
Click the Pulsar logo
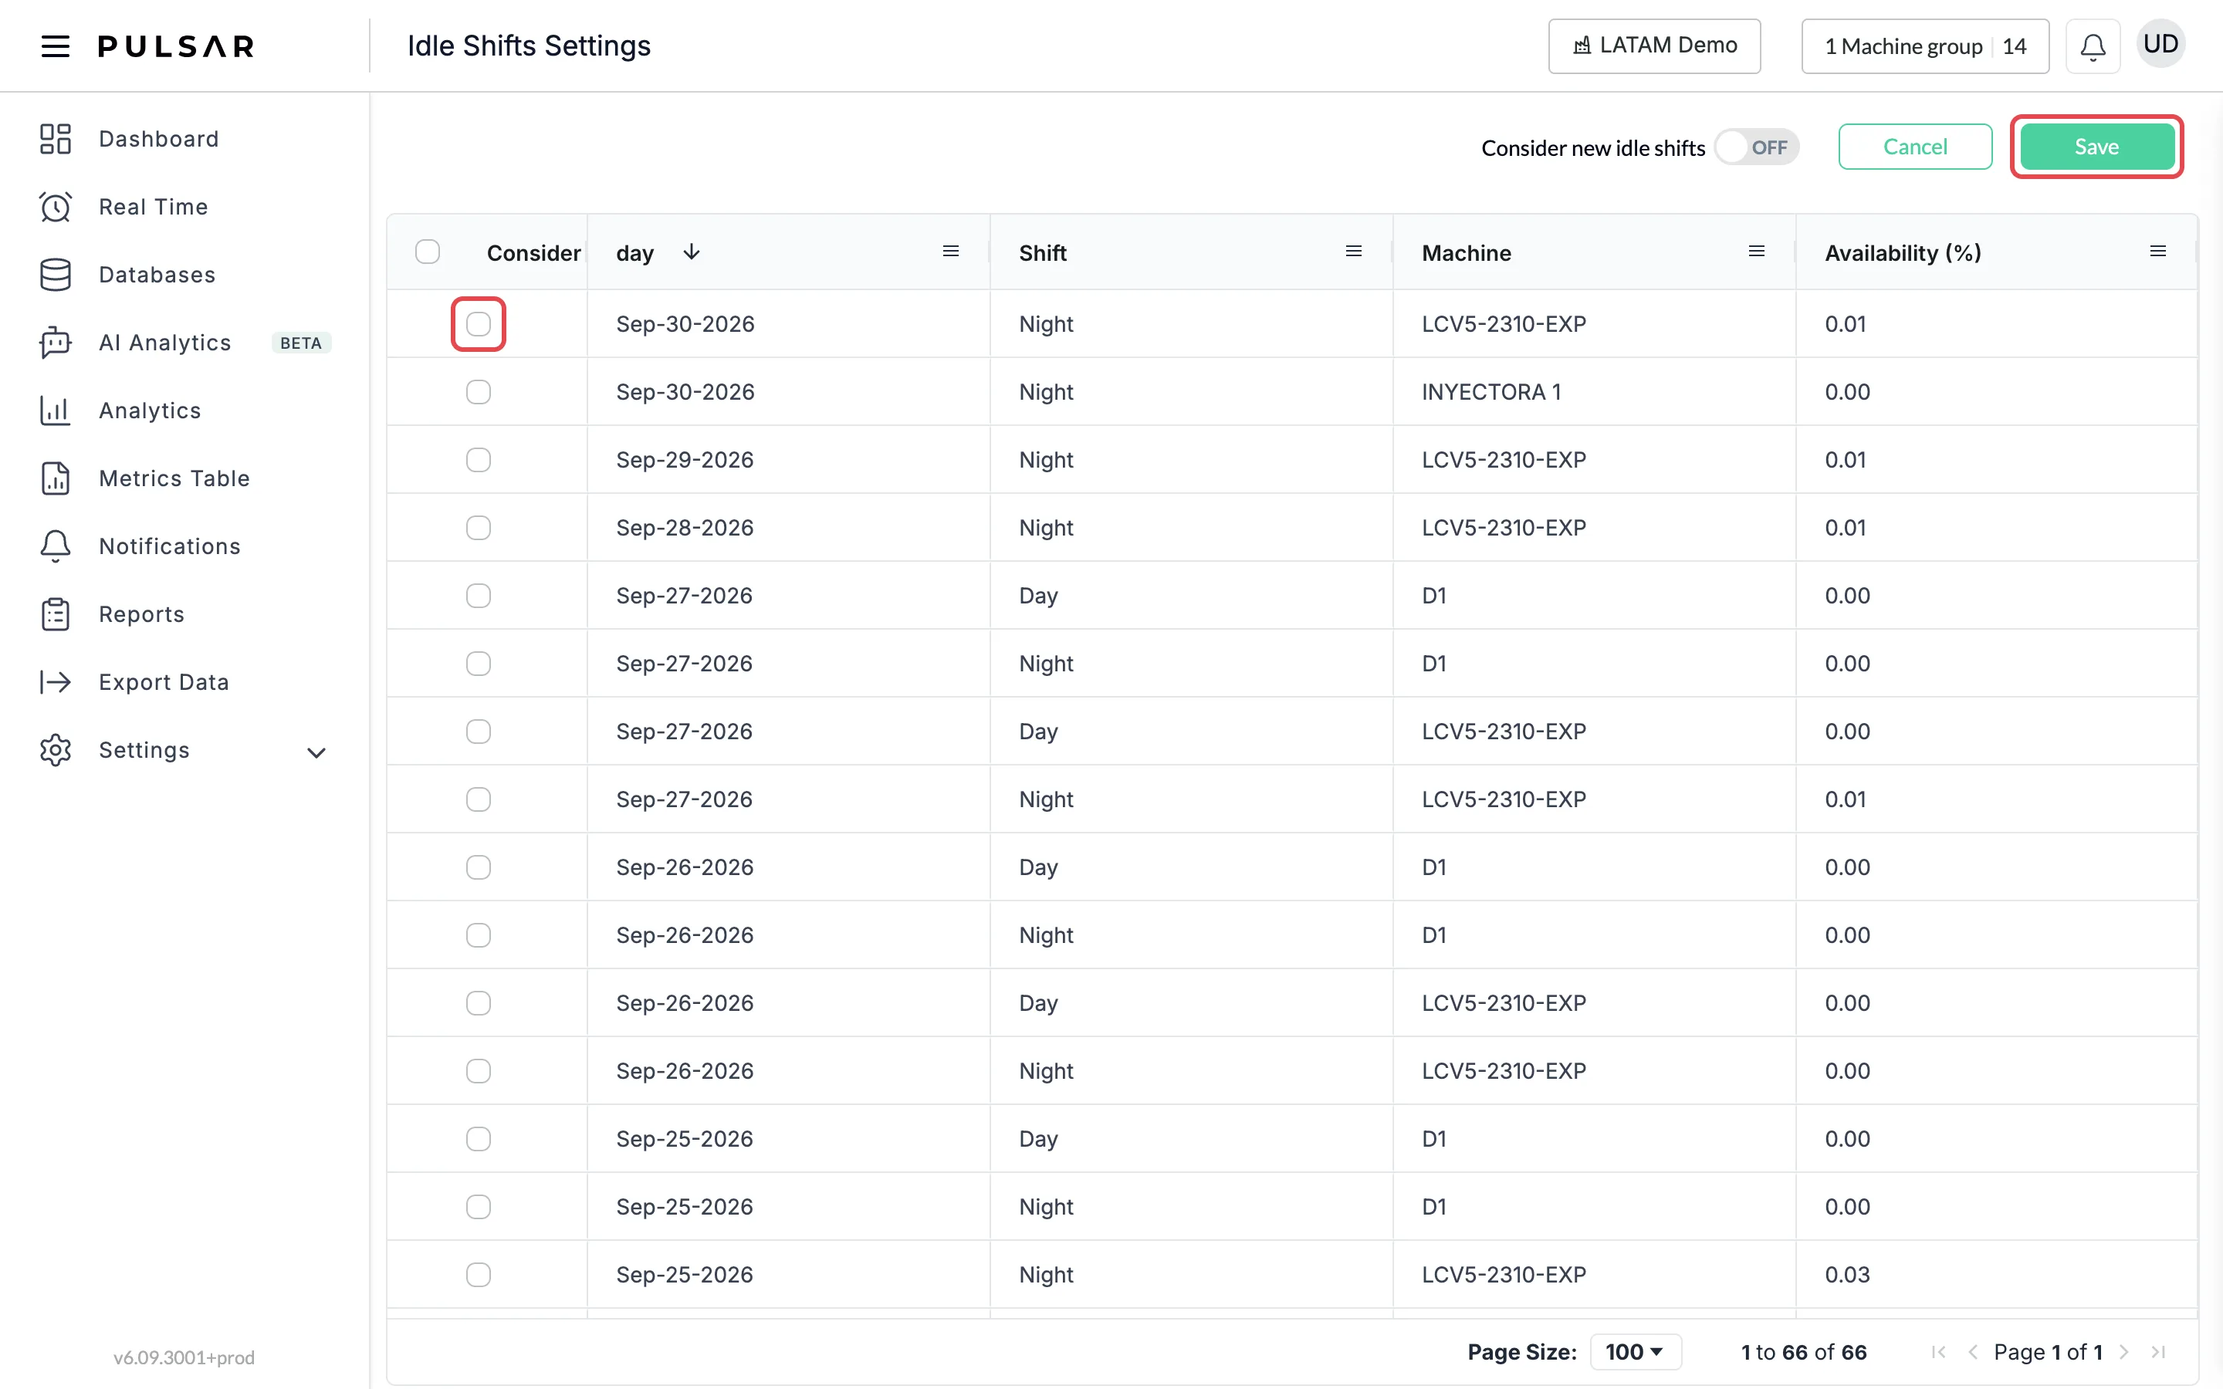pyautogui.click(x=176, y=46)
